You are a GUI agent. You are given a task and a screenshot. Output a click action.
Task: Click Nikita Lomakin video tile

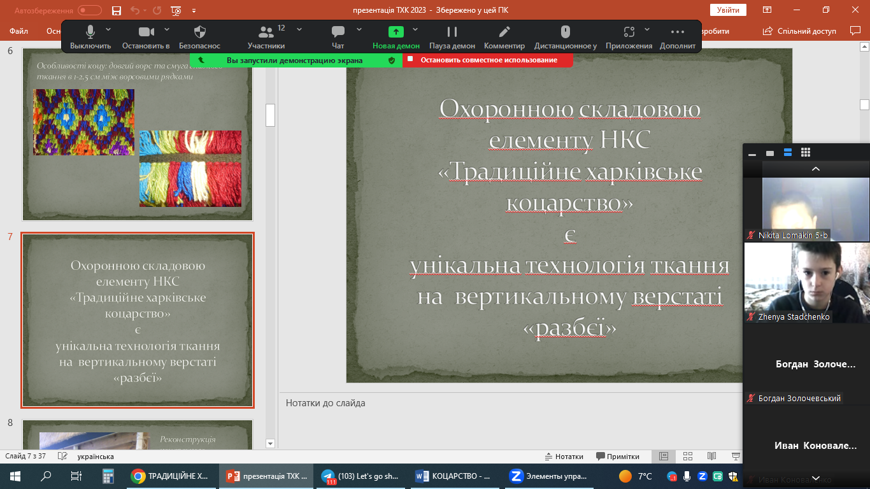tap(806, 209)
